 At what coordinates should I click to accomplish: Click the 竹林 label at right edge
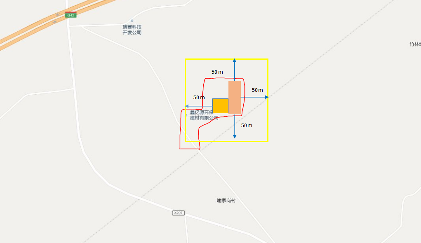[415, 44]
